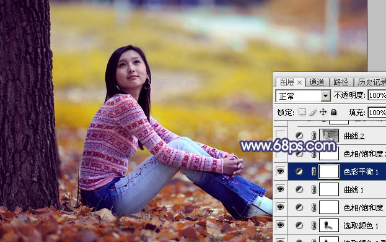Click the lock image pixels brush icon
Screen dimensions: 386x242
(x=313, y=112)
